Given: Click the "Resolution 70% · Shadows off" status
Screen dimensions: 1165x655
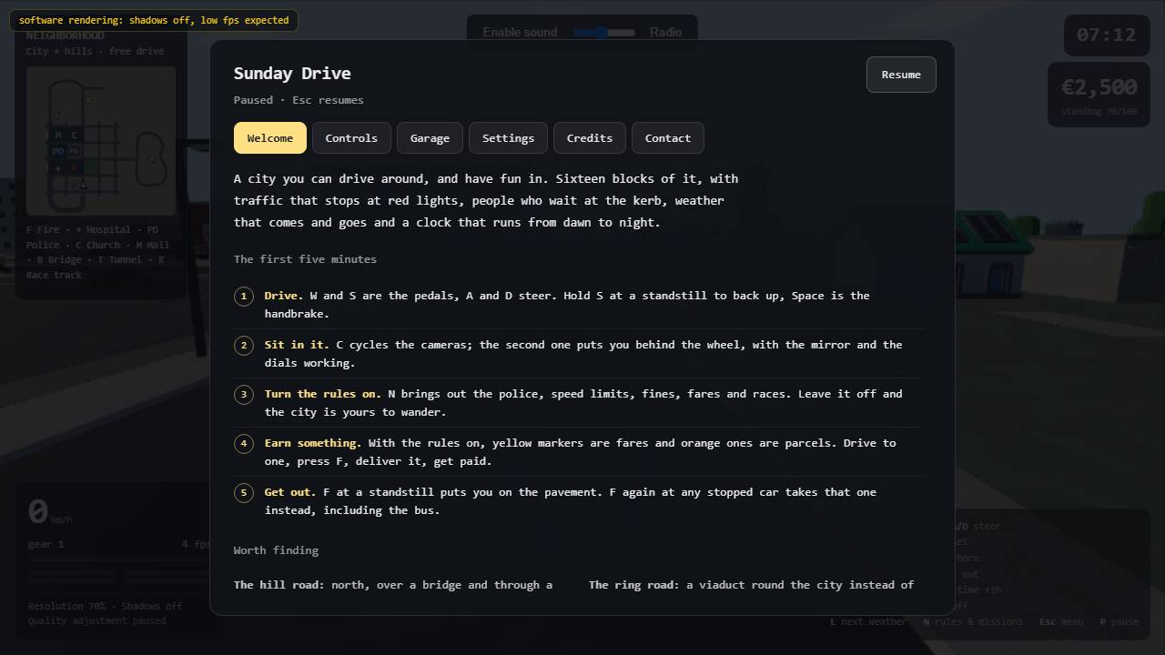Looking at the screenshot, I should (x=105, y=606).
